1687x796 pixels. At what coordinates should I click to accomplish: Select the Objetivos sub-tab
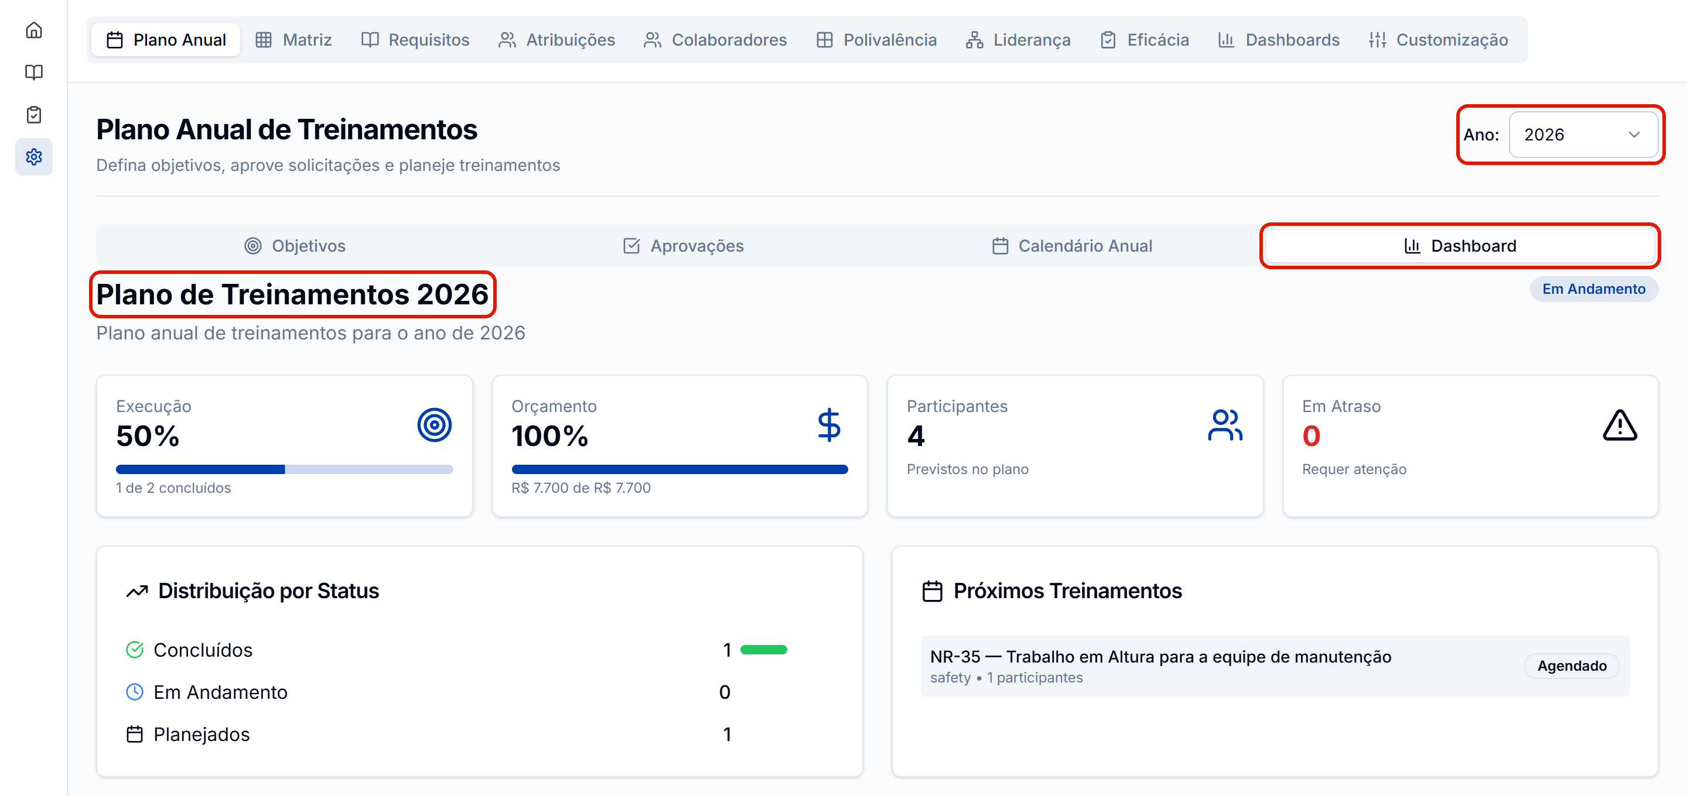point(295,246)
